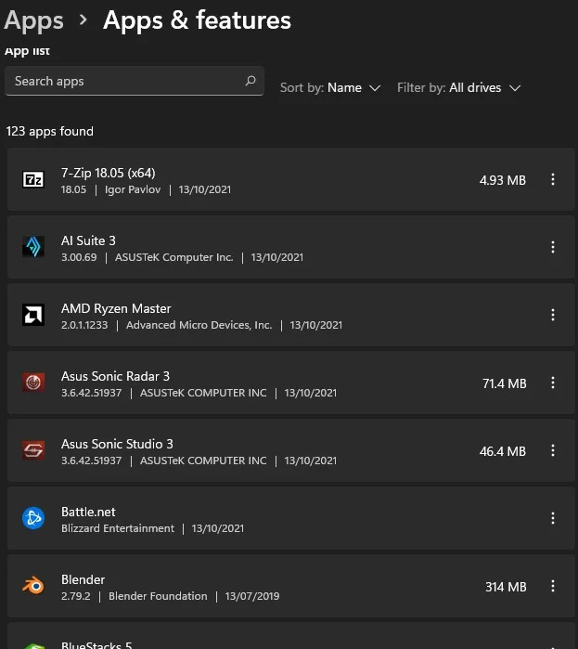Click the AI Suite 3 app icon

(33, 247)
